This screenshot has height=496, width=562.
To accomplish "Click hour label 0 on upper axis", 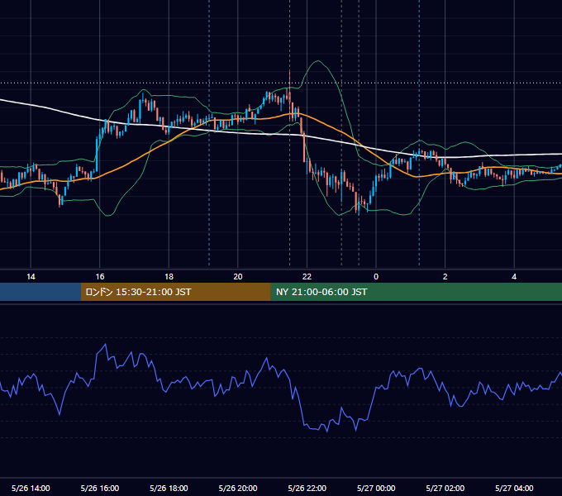I will click(376, 277).
